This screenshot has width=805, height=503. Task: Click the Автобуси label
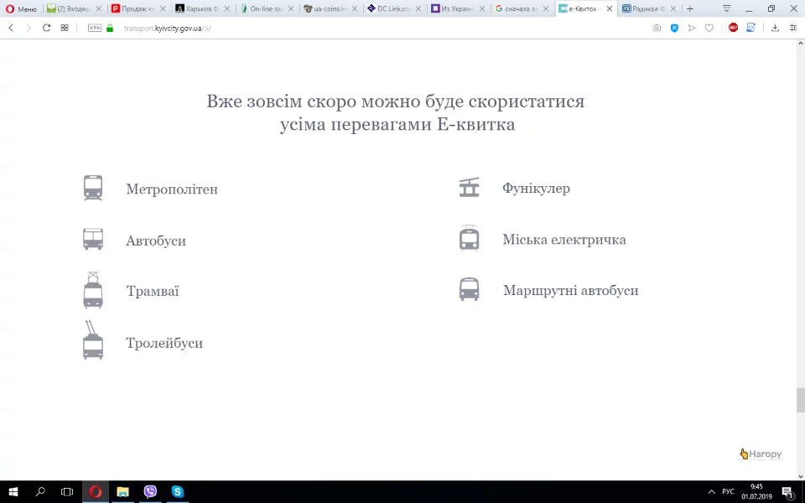(x=156, y=241)
